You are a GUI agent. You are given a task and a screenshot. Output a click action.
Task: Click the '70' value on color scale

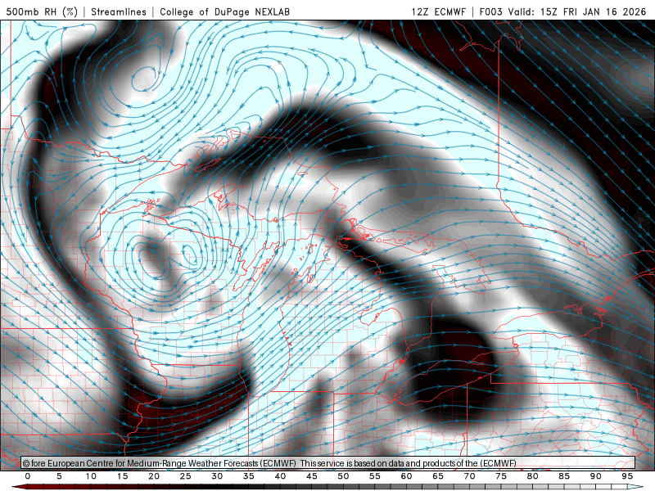[469, 476]
